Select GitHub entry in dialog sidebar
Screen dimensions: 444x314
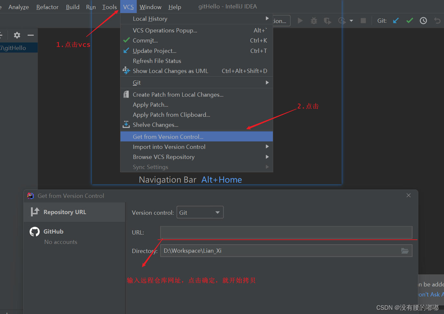pyautogui.click(x=74, y=232)
